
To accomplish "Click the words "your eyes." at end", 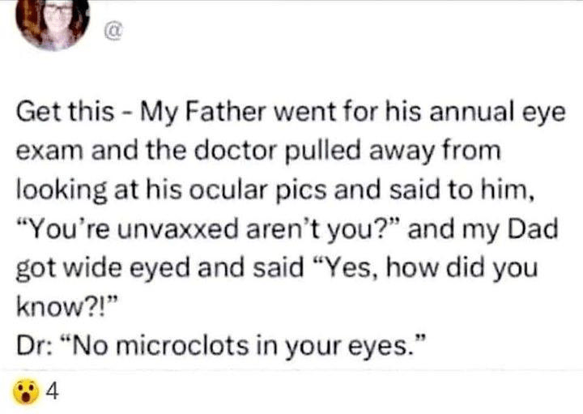I will click(x=355, y=347).
